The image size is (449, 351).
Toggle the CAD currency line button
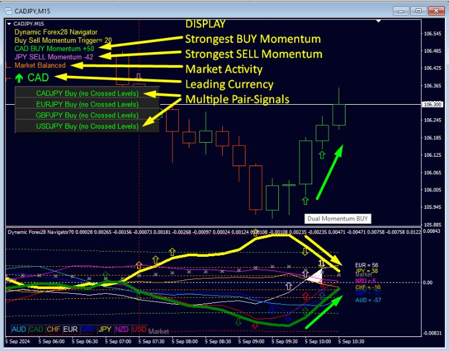[x=36, y=329]
